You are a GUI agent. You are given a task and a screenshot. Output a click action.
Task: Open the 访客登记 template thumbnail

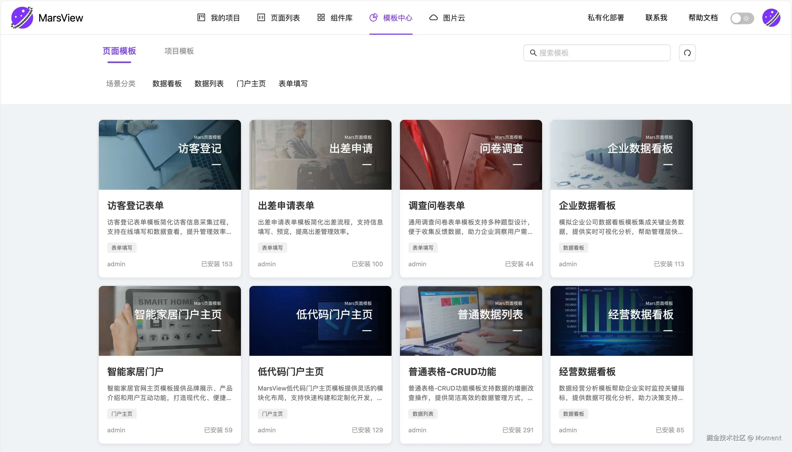(169, 155)
